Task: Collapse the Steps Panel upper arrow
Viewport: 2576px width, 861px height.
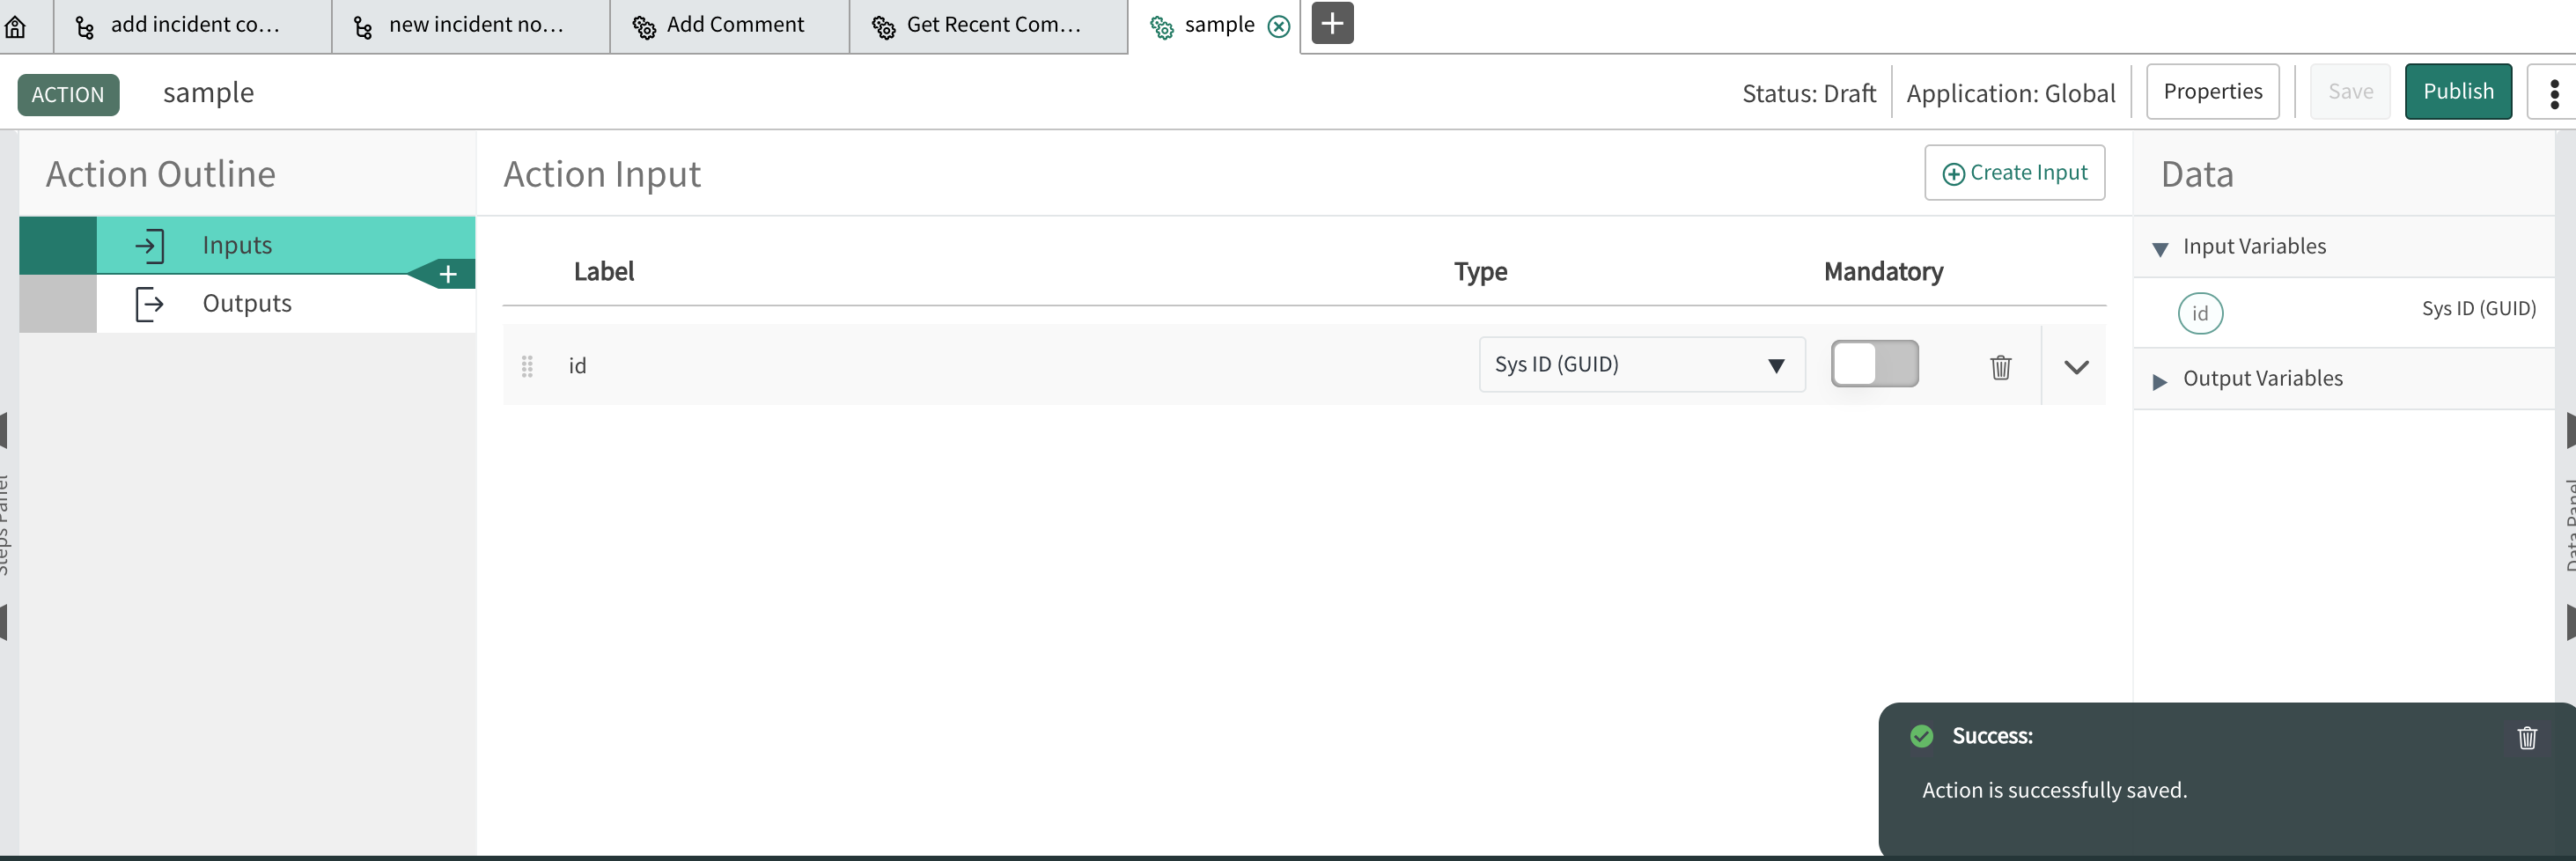Action: click(4, 431)
